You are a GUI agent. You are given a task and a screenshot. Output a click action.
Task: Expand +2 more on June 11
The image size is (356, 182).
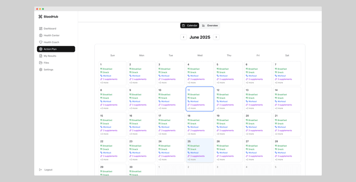pos(192,108)
